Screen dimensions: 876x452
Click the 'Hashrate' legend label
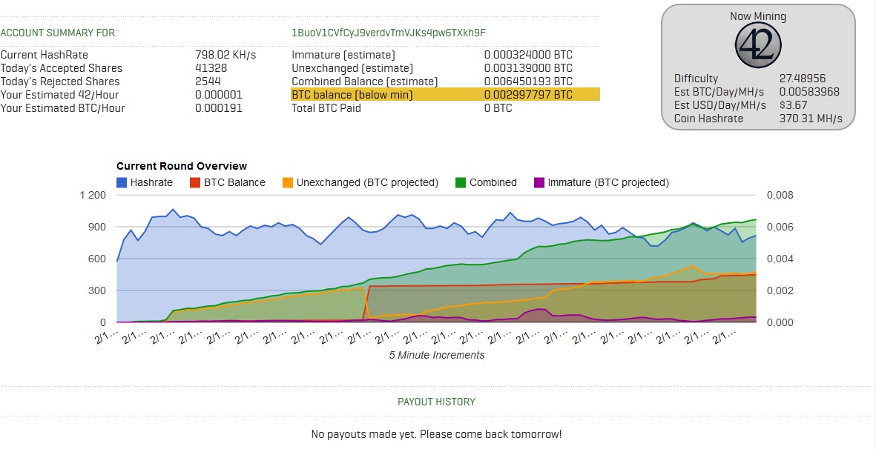(x=151, y=182)
